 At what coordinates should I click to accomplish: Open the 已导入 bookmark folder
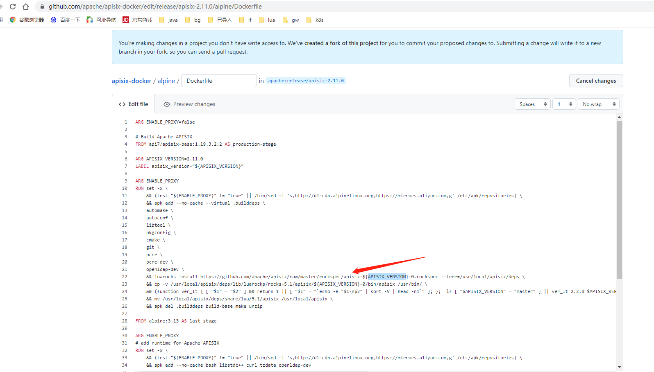pos(220,20)
